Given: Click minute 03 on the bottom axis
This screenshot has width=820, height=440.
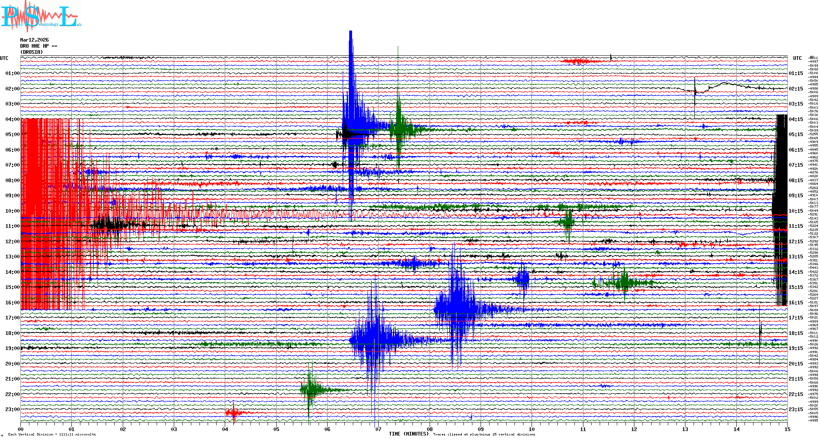Looking at the screenshot, I should pyautogui.click(x=174, y=429).
